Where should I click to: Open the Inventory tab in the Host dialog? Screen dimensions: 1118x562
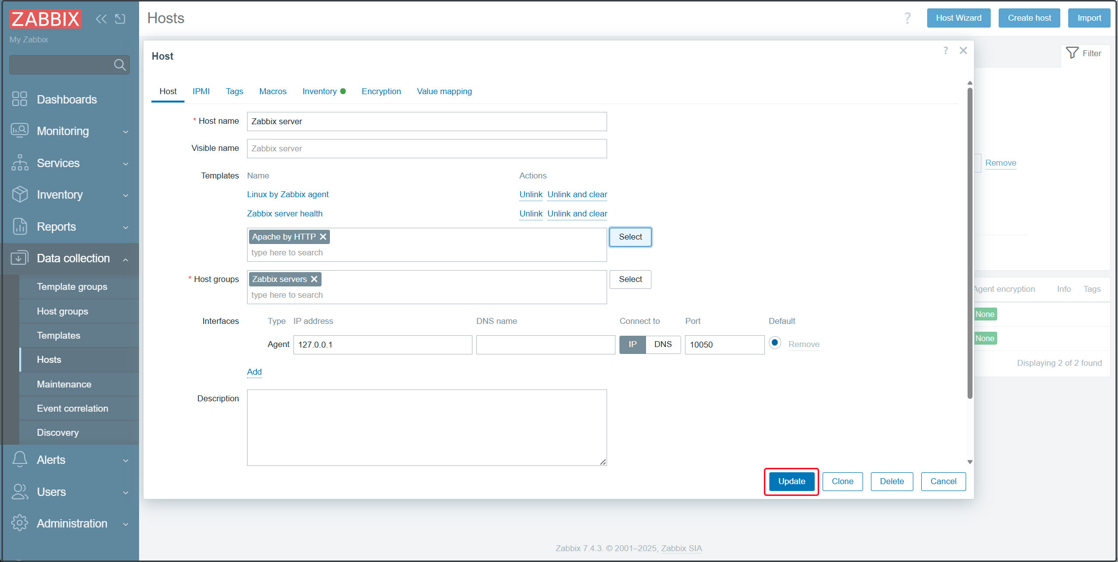320,91
